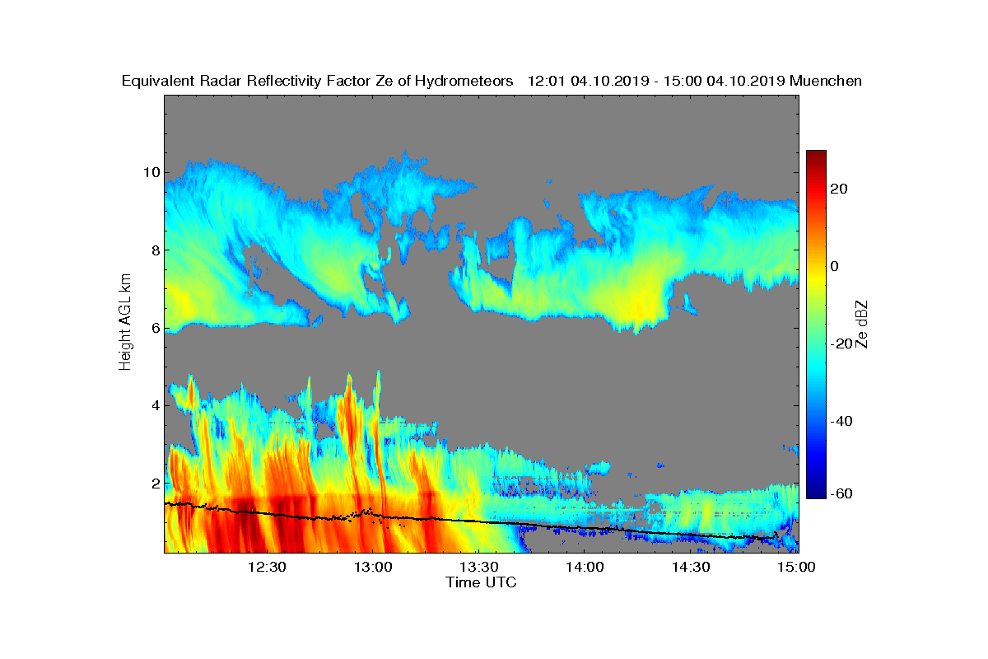Click the height tick label 2
The image size is (988, 659).
[x=155, y=482]
